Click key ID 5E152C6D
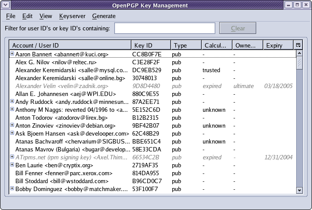 pyautogui.click(x=146, y=110)
